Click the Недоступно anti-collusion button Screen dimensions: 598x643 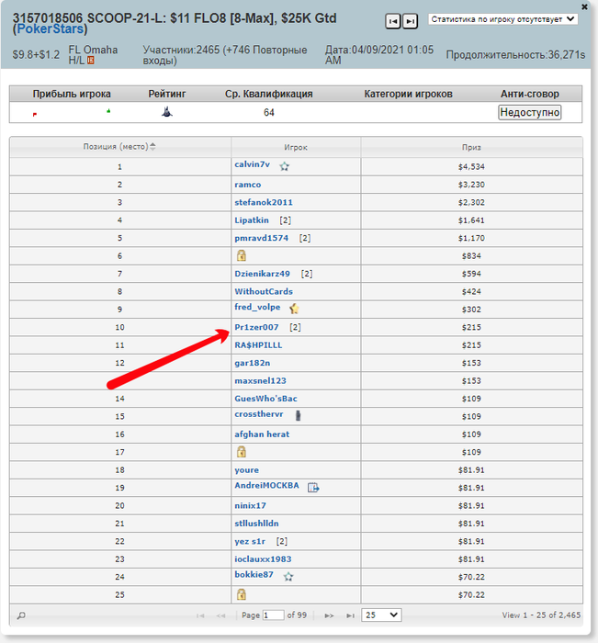coord(529,112)
